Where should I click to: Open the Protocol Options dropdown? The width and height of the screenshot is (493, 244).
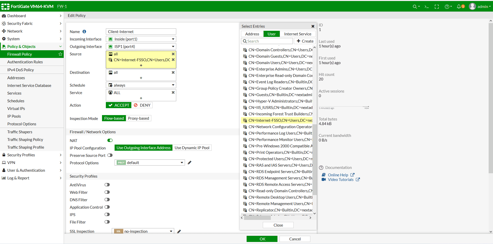pyautogui.click(x=150, y=162)
